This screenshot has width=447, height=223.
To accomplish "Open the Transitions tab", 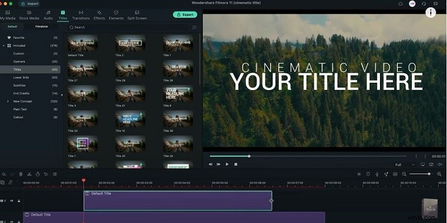I will (x=81, y=15).
